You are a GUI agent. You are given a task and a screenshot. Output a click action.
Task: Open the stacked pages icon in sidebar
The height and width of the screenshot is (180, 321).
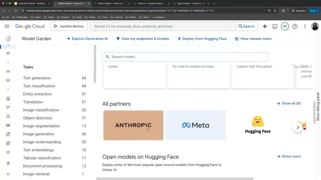[8, 134]
